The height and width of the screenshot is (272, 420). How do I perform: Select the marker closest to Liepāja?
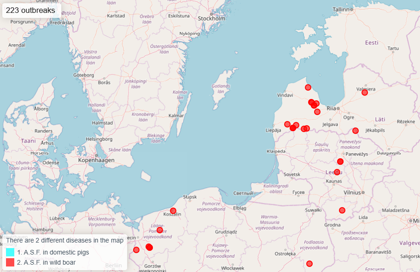pos(287,124)
